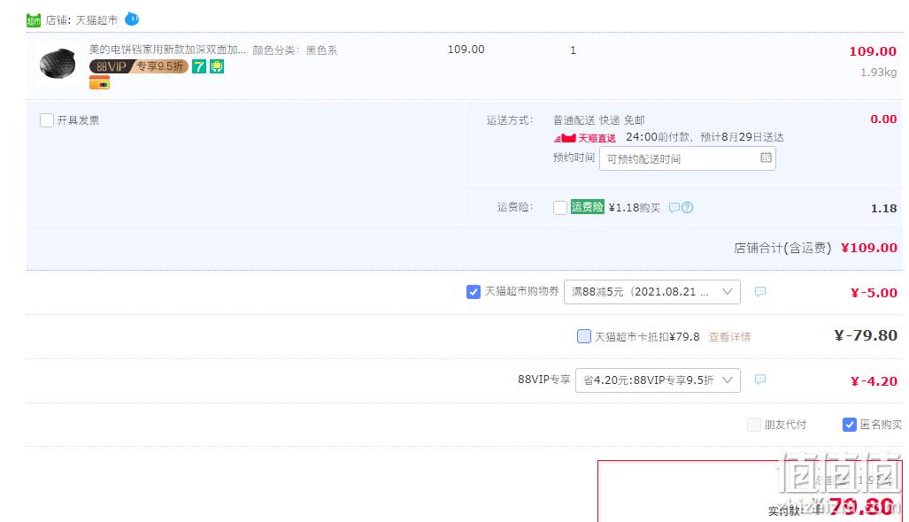
Task: Click the unit price 109.00 in the product row
Action: point(466,50)
